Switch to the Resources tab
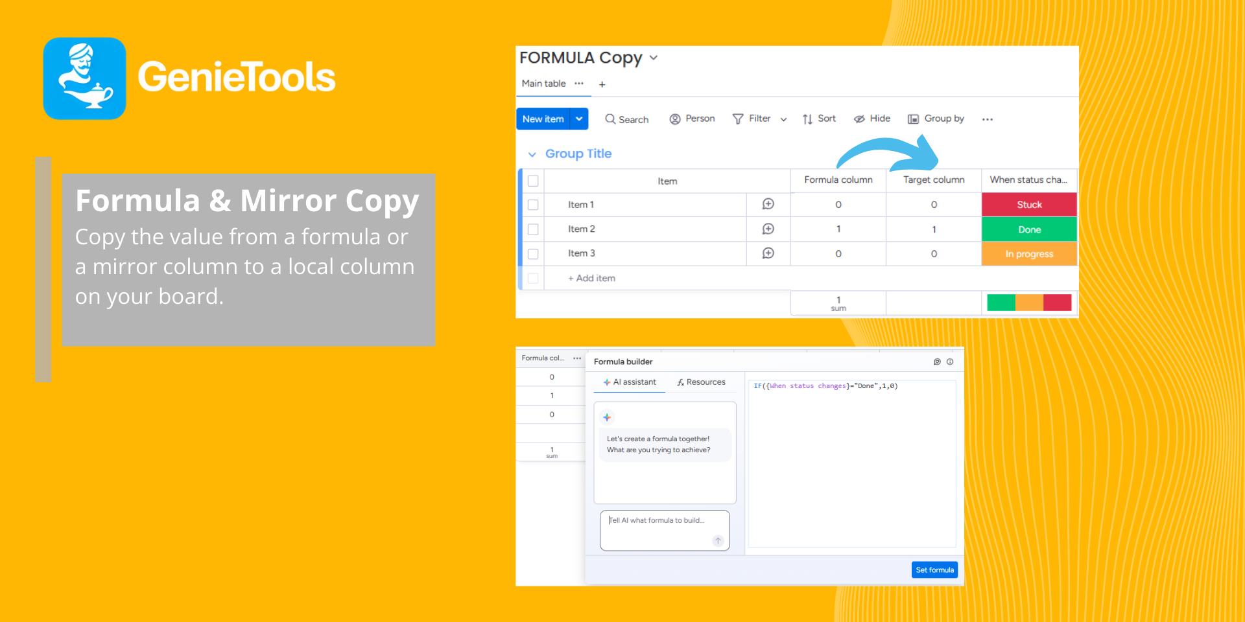The height and width of the screenshot is (622, 1245). click(x=701, y=382)
